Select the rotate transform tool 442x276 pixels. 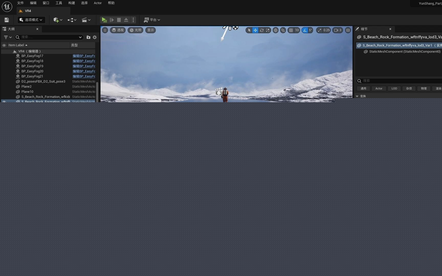[x=261, y=30]
